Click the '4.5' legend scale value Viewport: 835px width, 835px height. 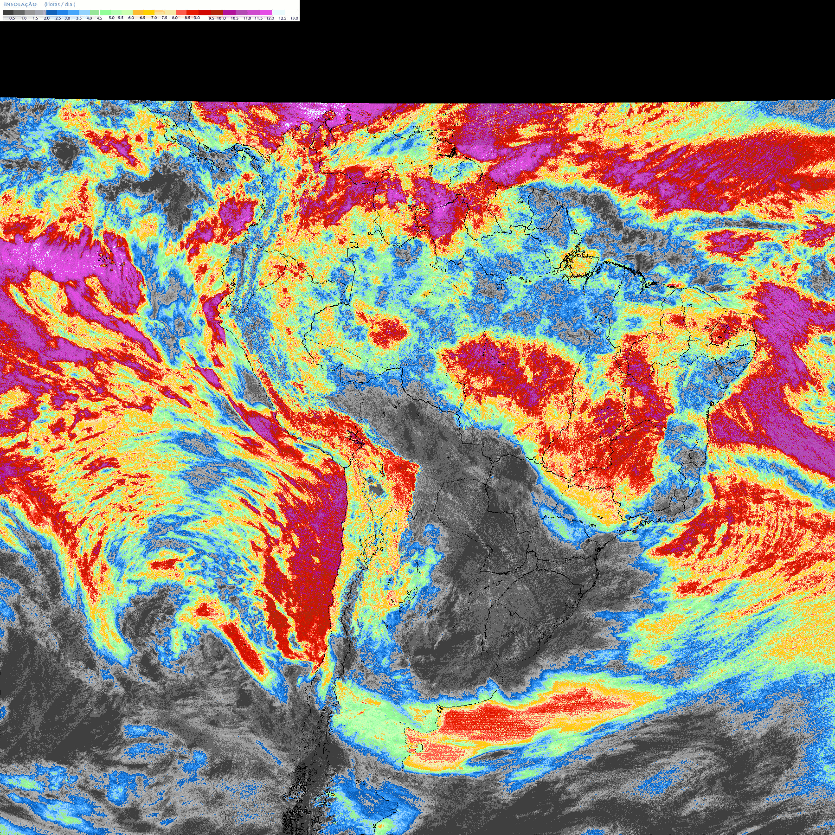pyautogui.click(x=99, y=18)
